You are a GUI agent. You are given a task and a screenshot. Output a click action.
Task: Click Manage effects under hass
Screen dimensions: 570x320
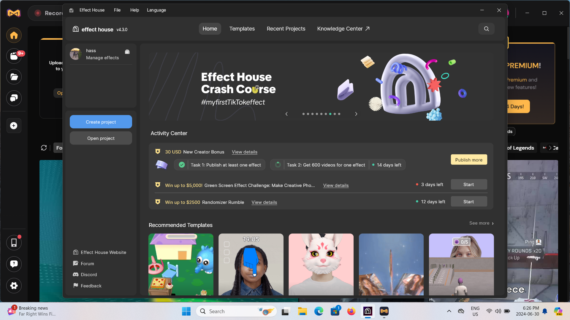pos(102,58)
